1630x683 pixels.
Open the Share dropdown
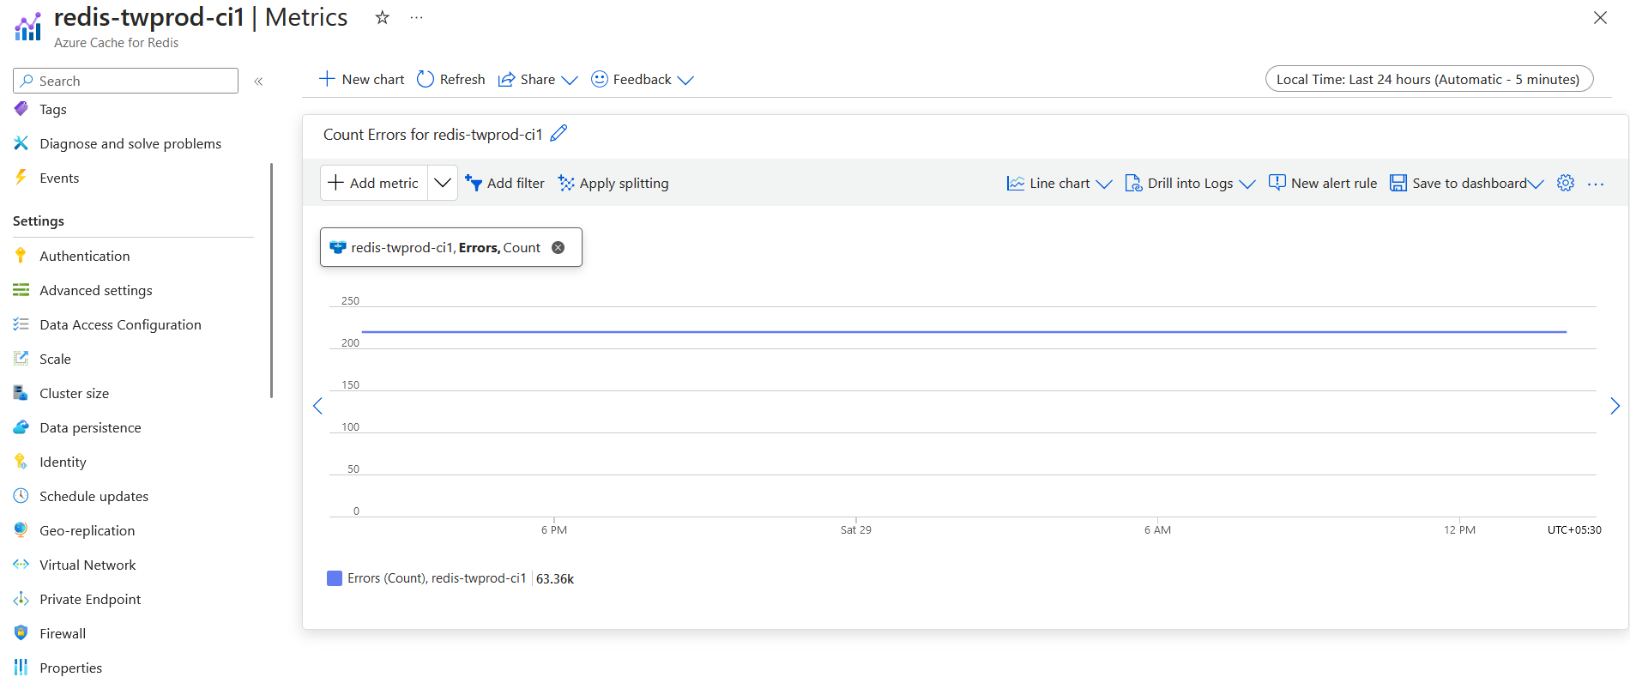tap(538, 79)
